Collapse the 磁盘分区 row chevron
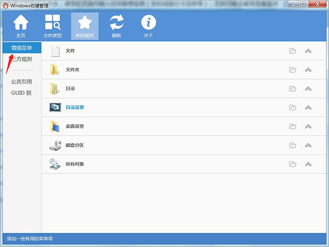Viewport: 329px width, 247px height. (x=308, y=145)
